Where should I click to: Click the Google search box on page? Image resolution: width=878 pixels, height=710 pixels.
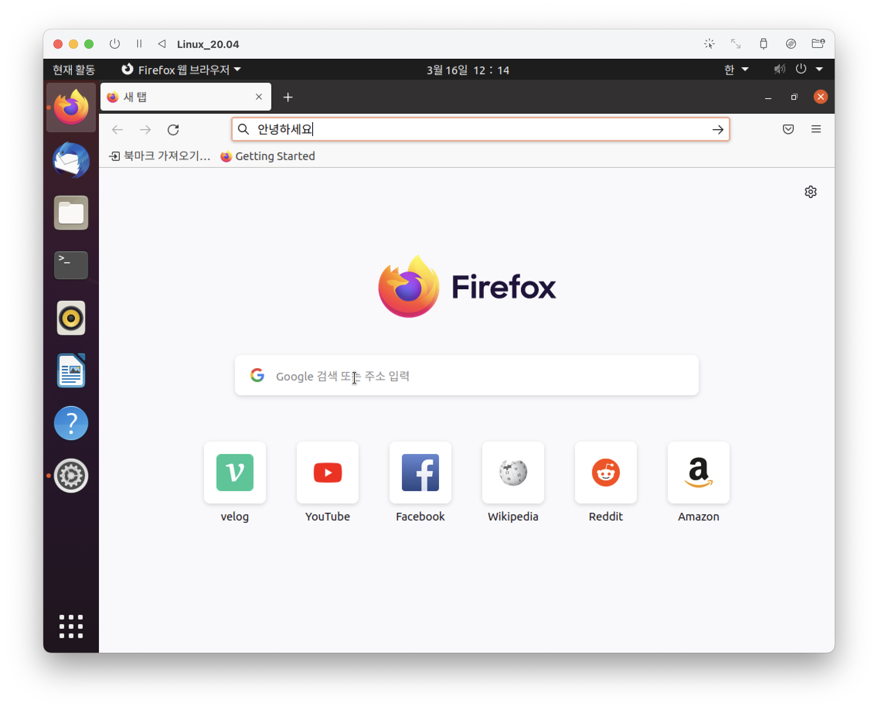click(x=466, y=375)
